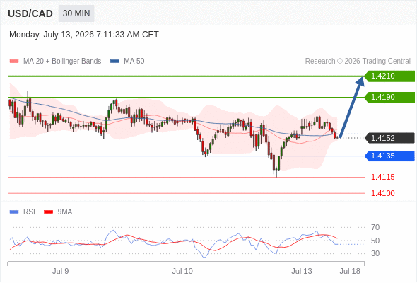Click the 1.4115 red support label
This screenshot has width=417, height=283.
click(383, 177)
